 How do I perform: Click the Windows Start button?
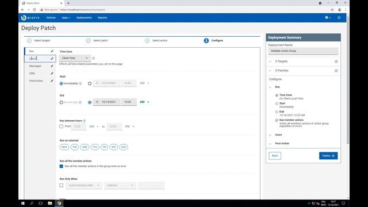tap(23, 203)
